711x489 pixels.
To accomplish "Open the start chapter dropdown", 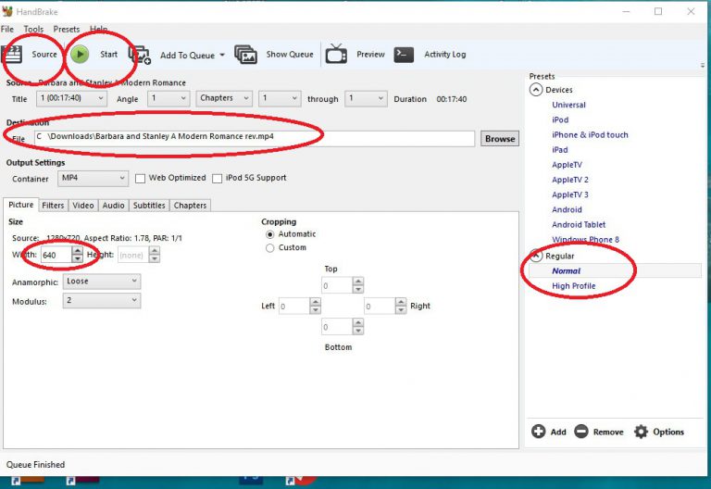I will point(280,98).
